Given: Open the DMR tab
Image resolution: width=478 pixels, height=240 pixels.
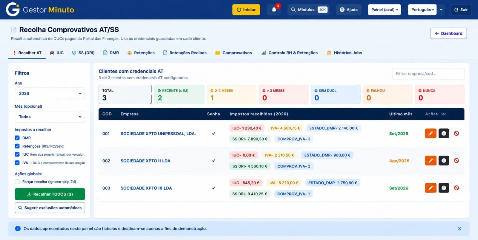Looking at the screenshot, I should (x=111, y=53).
